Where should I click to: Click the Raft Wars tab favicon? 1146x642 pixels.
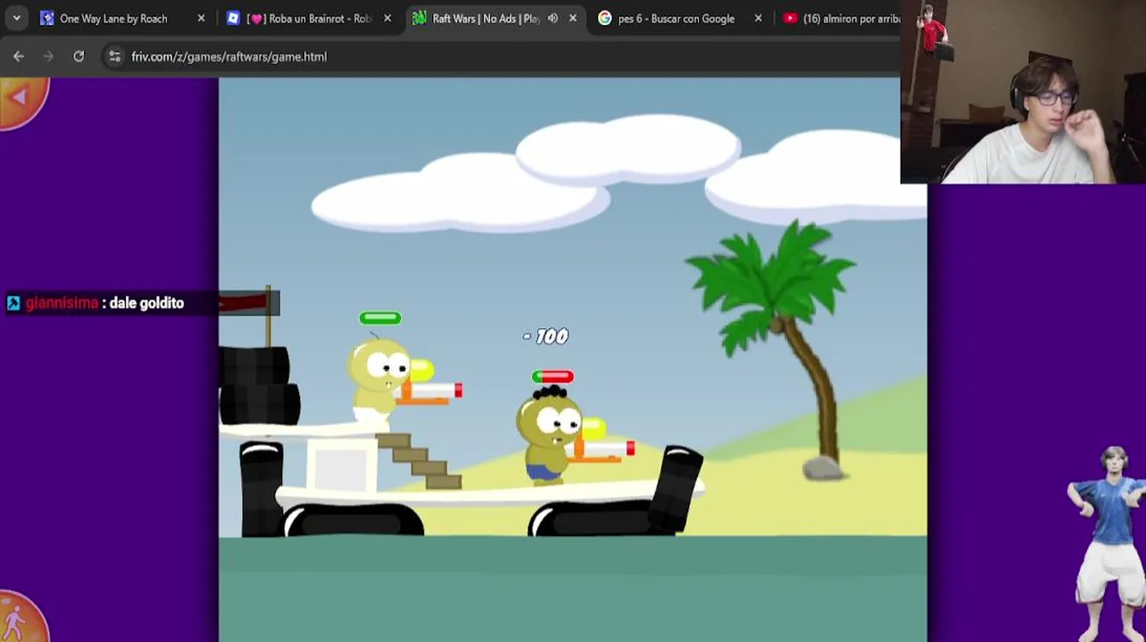click(x=419, y=18)
